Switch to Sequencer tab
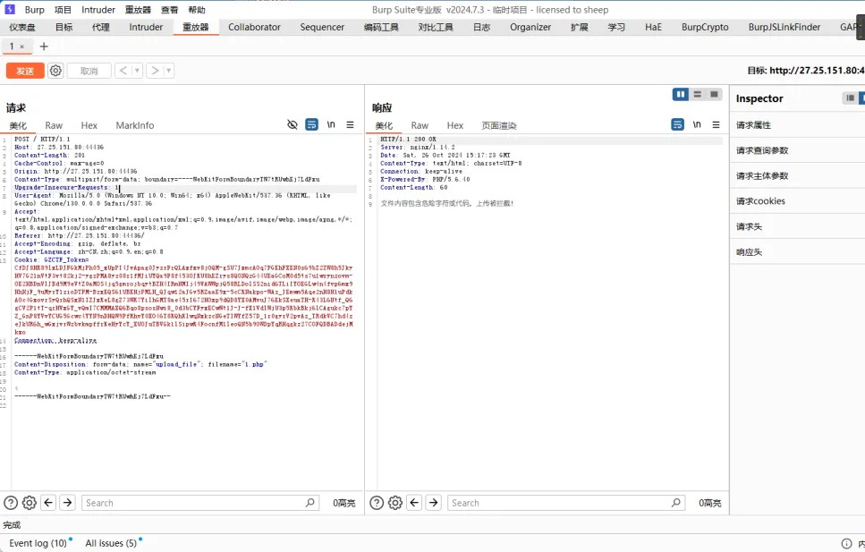The height and width of the screenshot is (552, 865). pyautogui.click(x=322, y=27)
